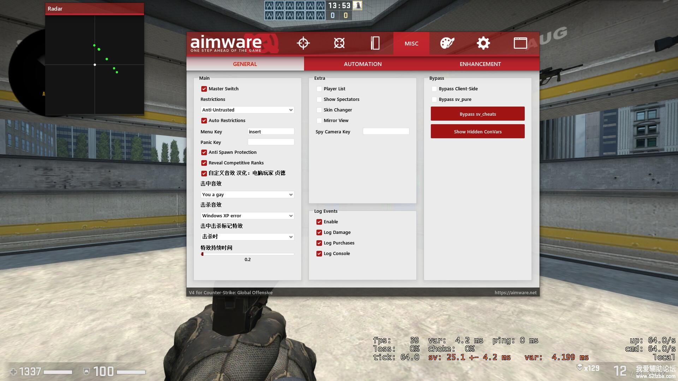
Task: Click the player avatar beside the timer
Action: 357,5
